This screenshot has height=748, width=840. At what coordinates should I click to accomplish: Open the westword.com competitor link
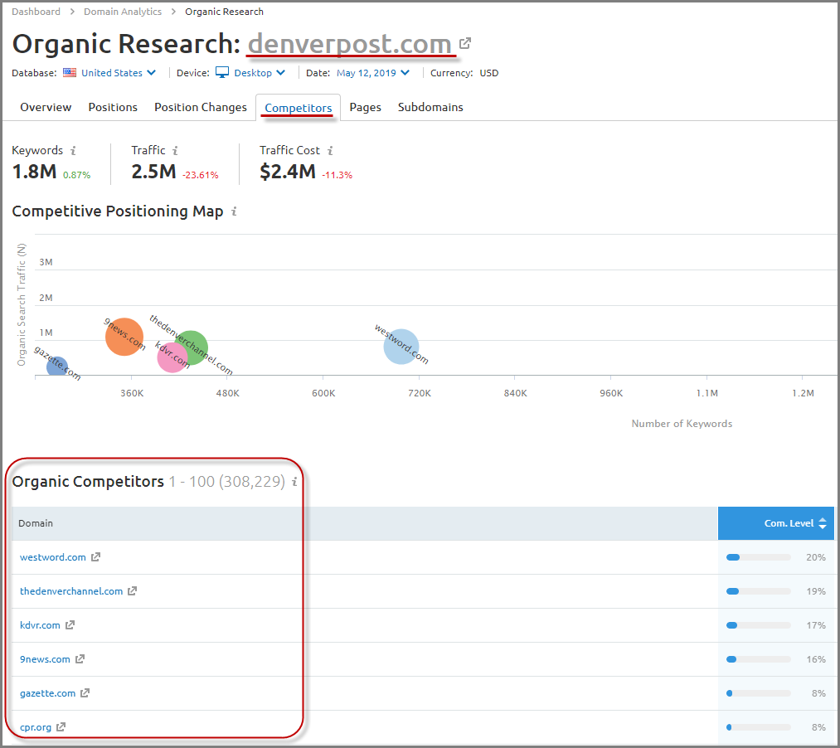52,557
